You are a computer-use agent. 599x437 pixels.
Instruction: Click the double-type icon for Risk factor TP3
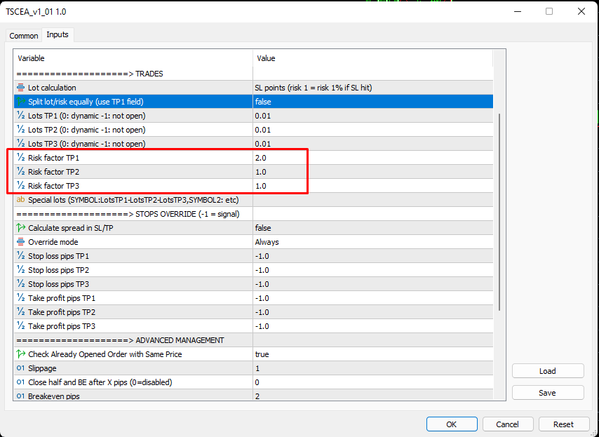pos(20,186)
